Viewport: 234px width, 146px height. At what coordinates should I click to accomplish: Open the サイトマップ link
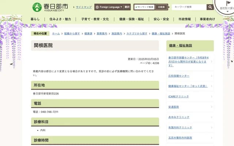84,7
